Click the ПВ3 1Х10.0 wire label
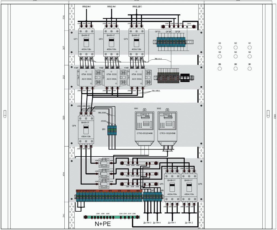The height and width of the screenshot is (230, 277). [102, 113]
